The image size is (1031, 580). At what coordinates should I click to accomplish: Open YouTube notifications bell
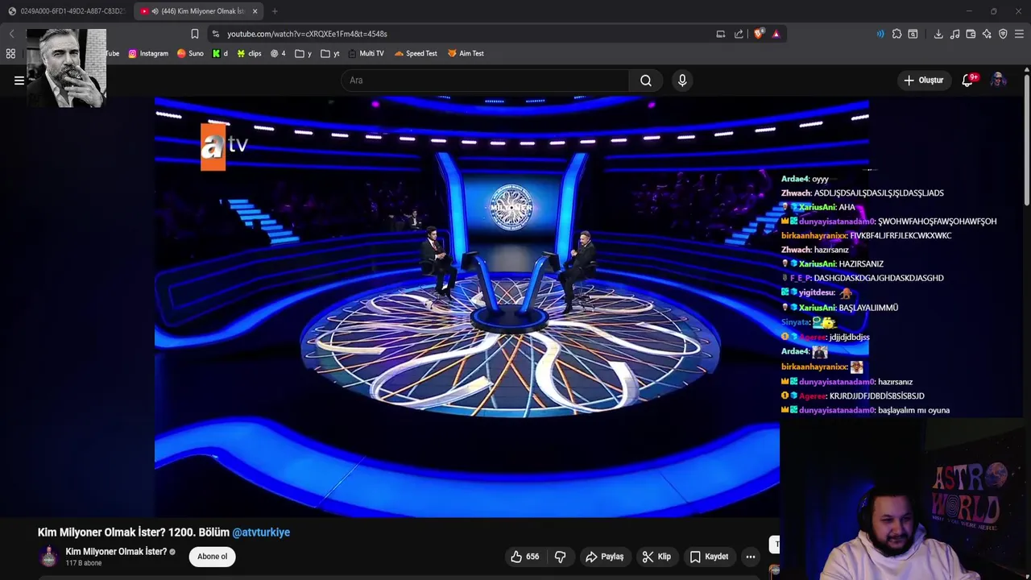(x=968, y=81)
